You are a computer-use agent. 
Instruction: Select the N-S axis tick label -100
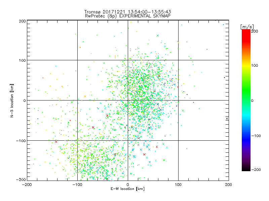coord(21,141)
